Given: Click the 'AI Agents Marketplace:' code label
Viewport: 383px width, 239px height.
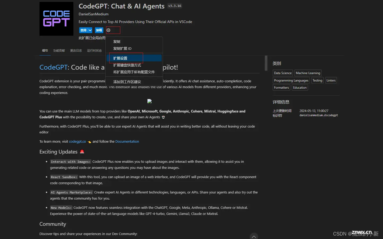Looking at the screenshot, I should [x=72, y=192].
